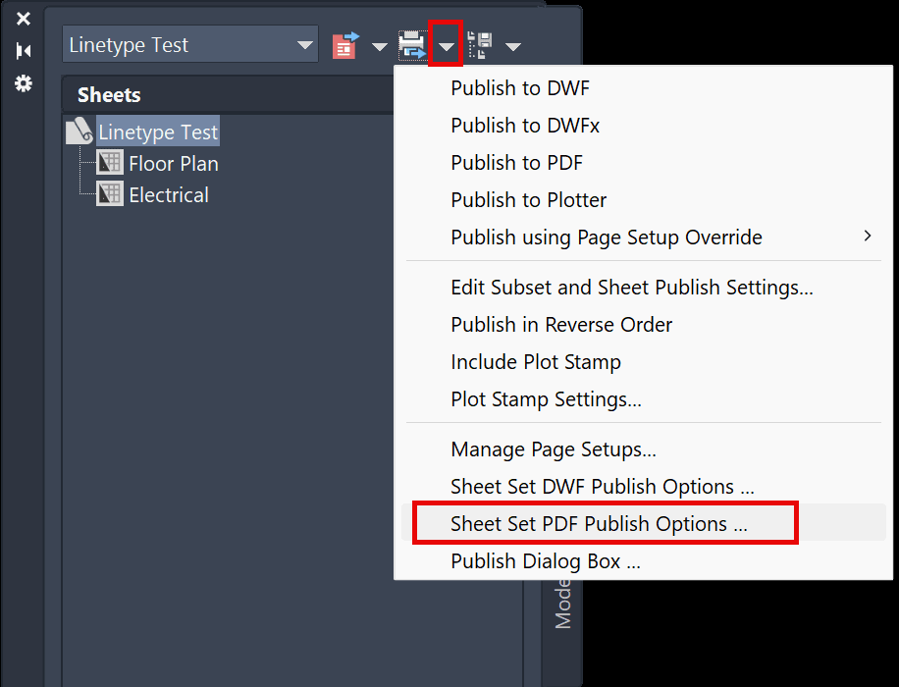The image size is (899, 687).
Task: Switch to the Model Views side tab
Action: tap(562, 604)
